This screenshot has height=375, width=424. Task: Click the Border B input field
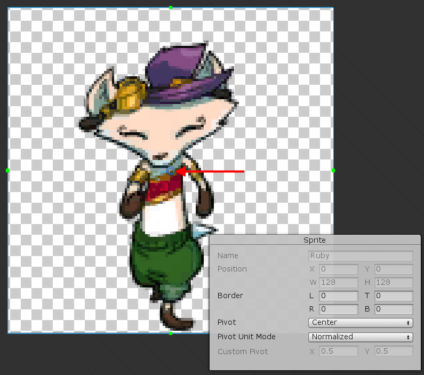tap(394, 309)
